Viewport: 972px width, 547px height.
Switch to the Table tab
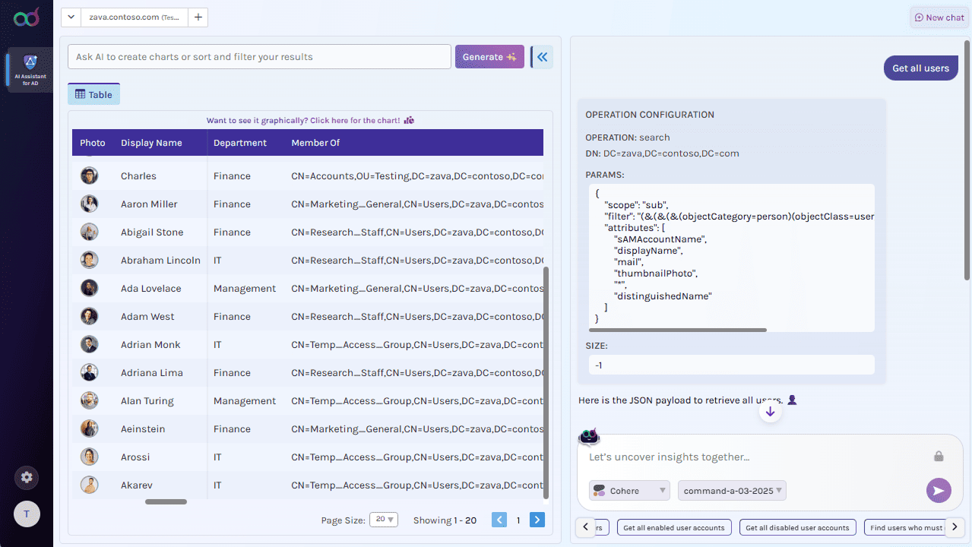tap(93, 93)
